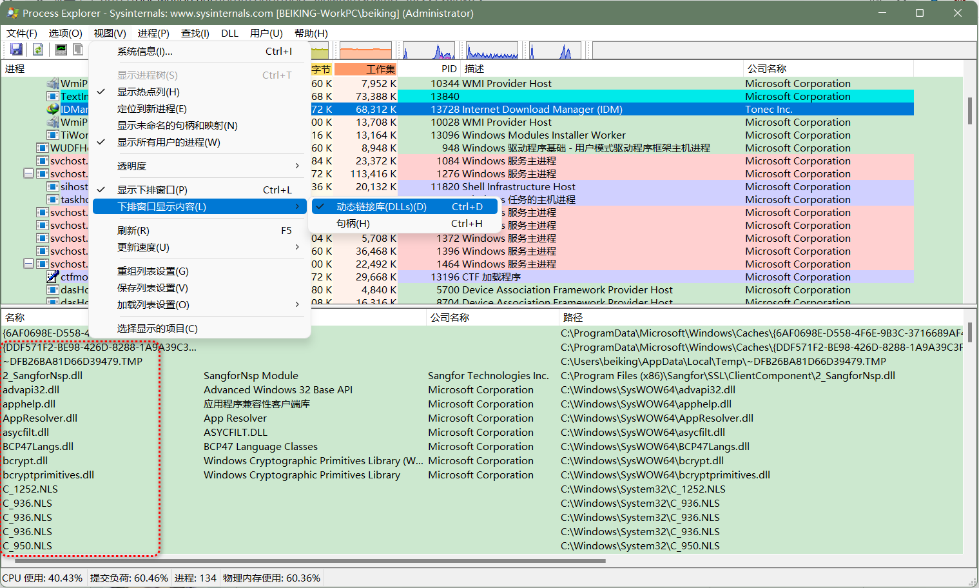Click the Process Explorer title bar icon
979x588 pixels.
[x=13, y=13]
